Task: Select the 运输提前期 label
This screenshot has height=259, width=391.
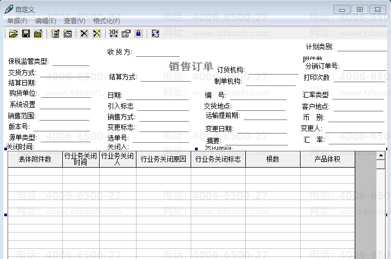Action: click(x=223, y=115)
